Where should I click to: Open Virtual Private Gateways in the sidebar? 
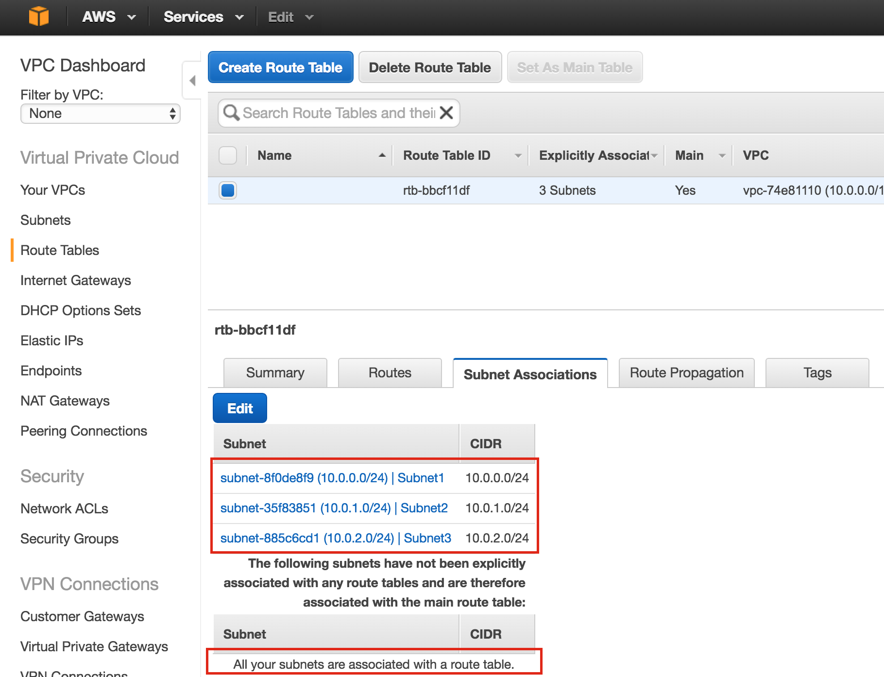point(94,647)
